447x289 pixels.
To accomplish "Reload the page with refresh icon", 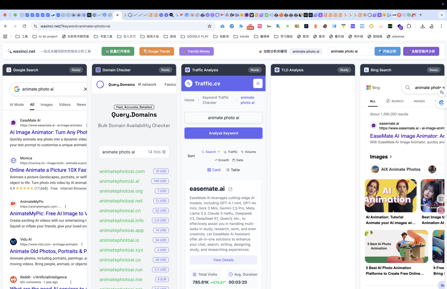I will [x=24, y=26].
